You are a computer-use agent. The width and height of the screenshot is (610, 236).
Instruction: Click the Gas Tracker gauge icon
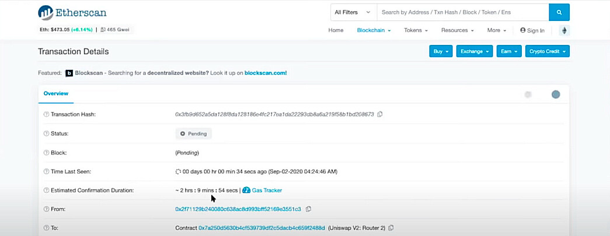pos(246,190)
